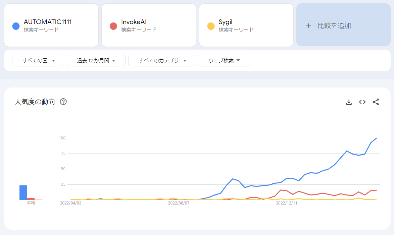394x235 pixels.
Task: Open the 過去12か月間 time range dropdown
Action: pyautogui.click(x=96, y=61)
